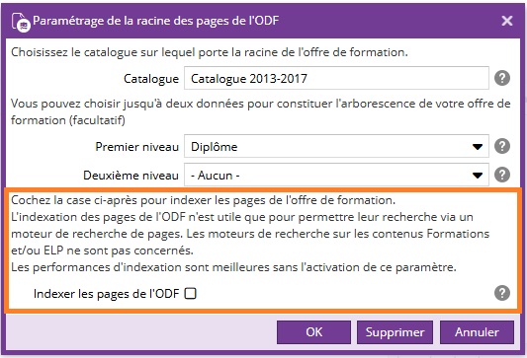Close the Paramétrage dialog with the X
Screen dimensions: 527x358
(x=507, y=21)
